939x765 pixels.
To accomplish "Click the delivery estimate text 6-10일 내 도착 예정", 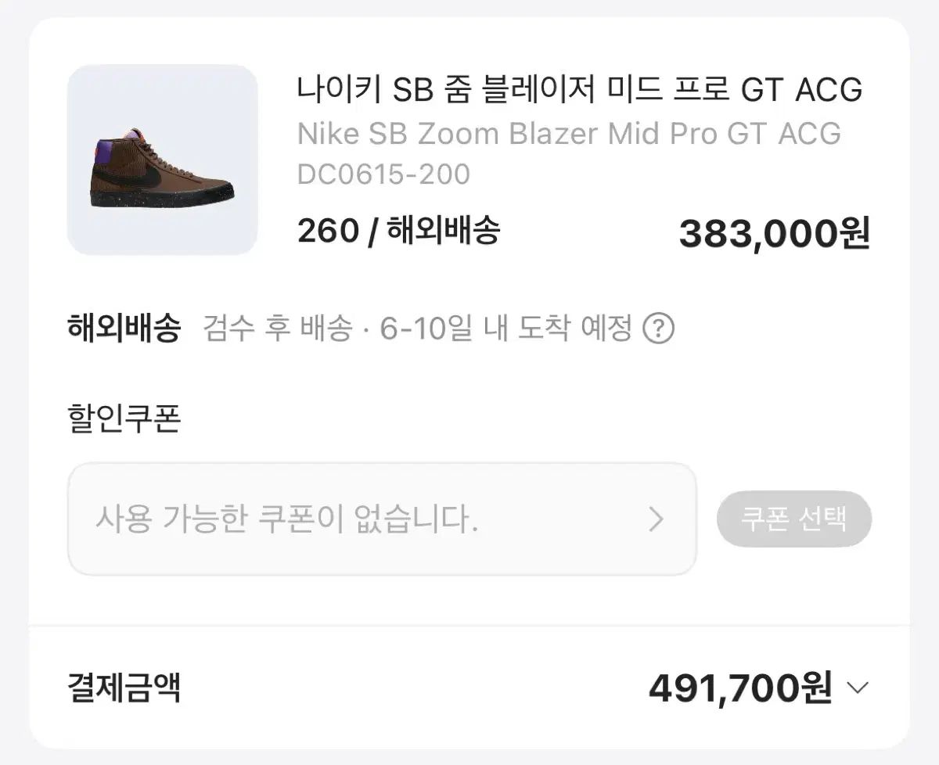I will tap(505, 329).
